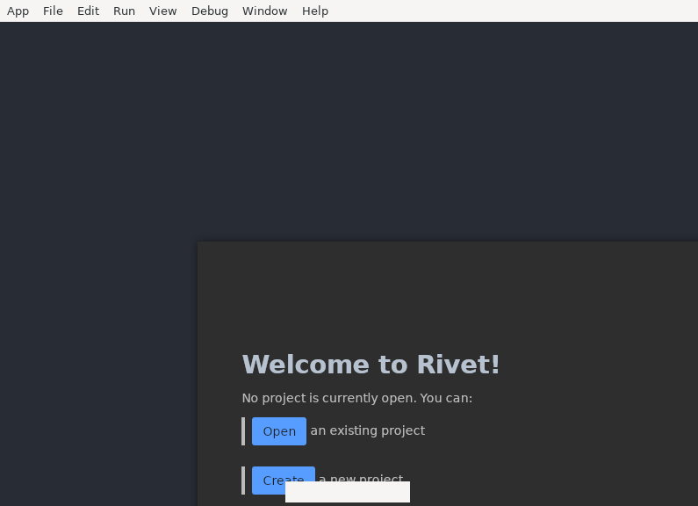This screenshot has height=506, width=698.
Task: Open the Edit menu
Action: 88,11
